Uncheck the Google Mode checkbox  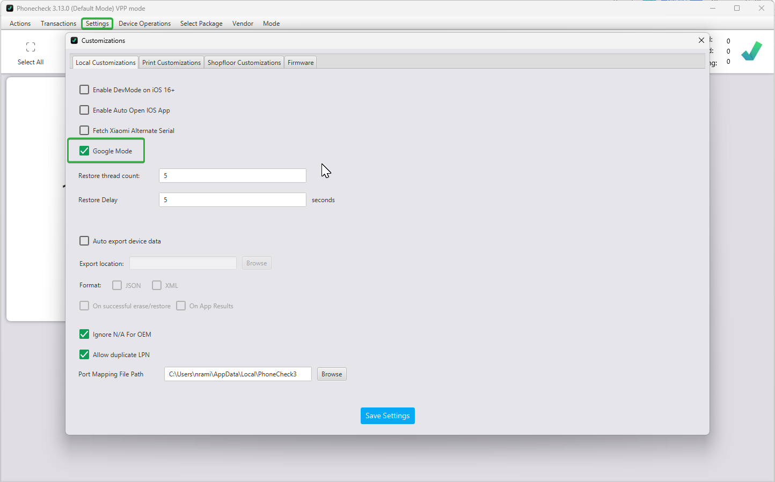[84, 151]
